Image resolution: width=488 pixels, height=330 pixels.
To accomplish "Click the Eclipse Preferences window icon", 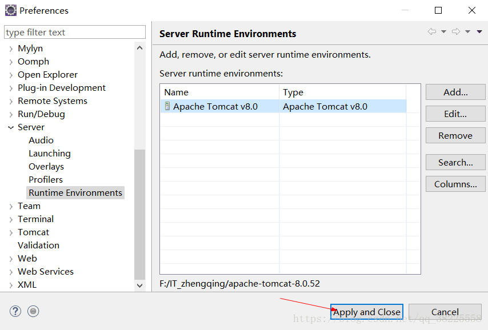I will [x=11, y=10].
